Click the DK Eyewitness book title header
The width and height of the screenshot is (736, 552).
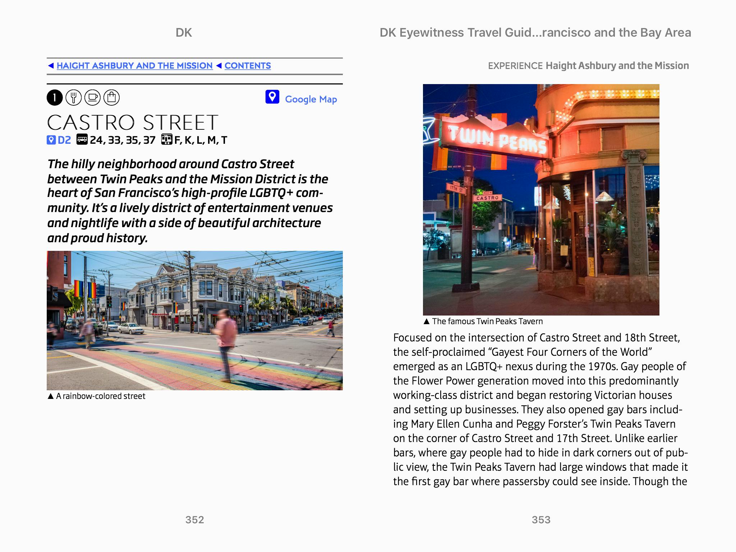click(x=535, y=33)
